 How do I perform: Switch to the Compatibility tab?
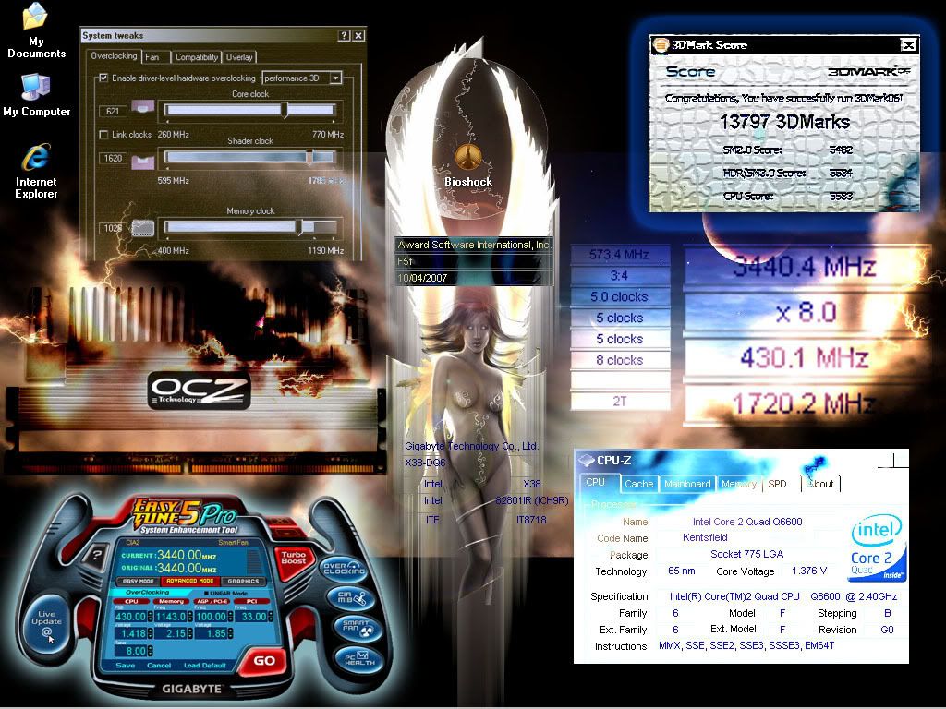(197, 57)
